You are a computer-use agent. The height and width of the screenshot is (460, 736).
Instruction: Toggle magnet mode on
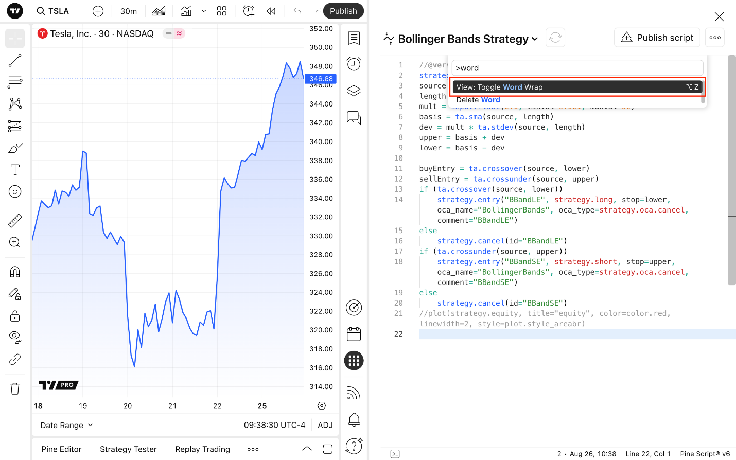15,272
